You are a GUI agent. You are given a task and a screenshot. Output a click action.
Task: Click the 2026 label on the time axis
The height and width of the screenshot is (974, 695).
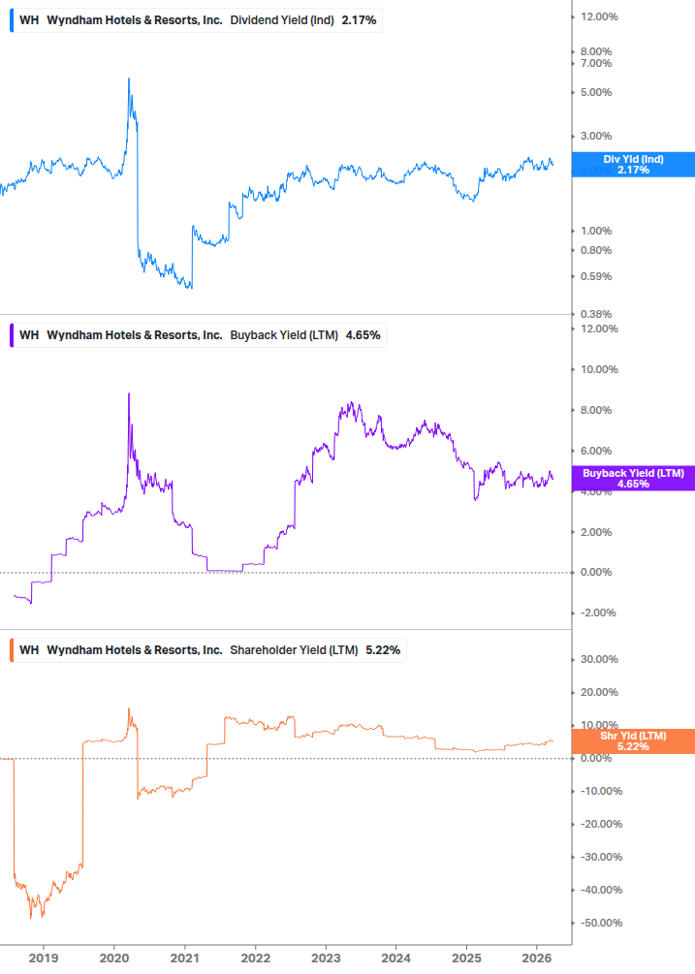tap(537, 958)
